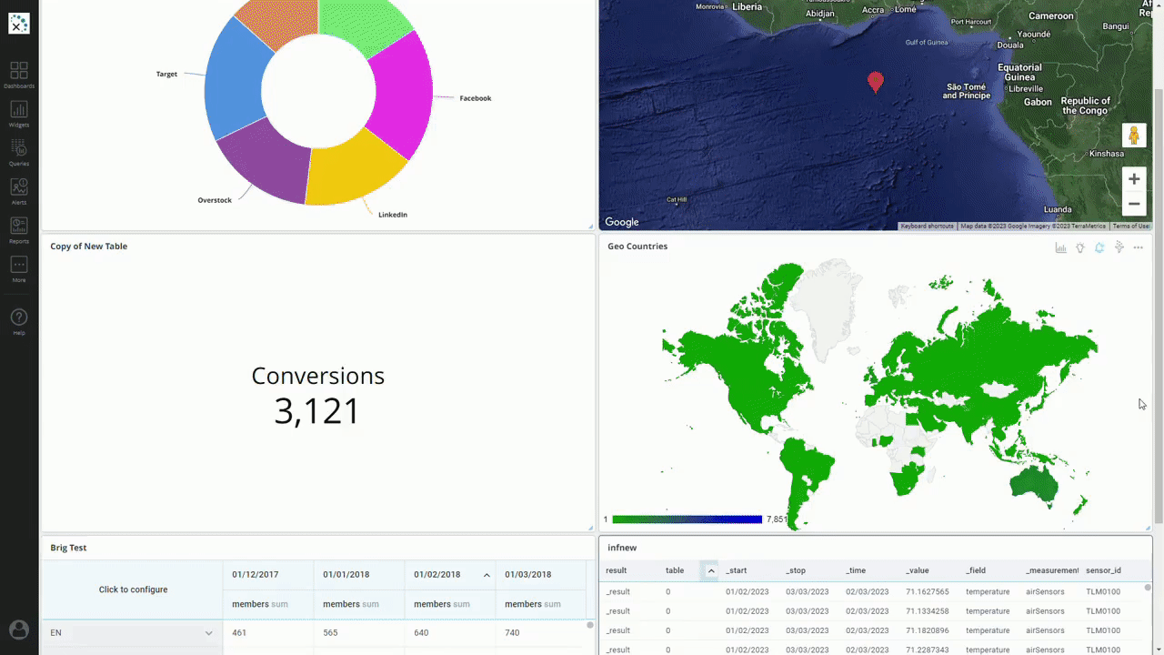Open the Dashboards section in sidebar
The image size is (1164, 655).
(x=19, y=75)
